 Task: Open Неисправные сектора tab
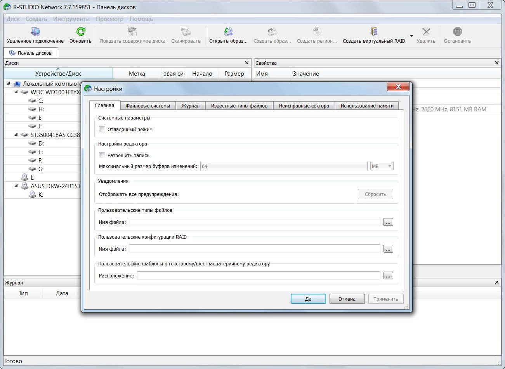tap(304, 106)
